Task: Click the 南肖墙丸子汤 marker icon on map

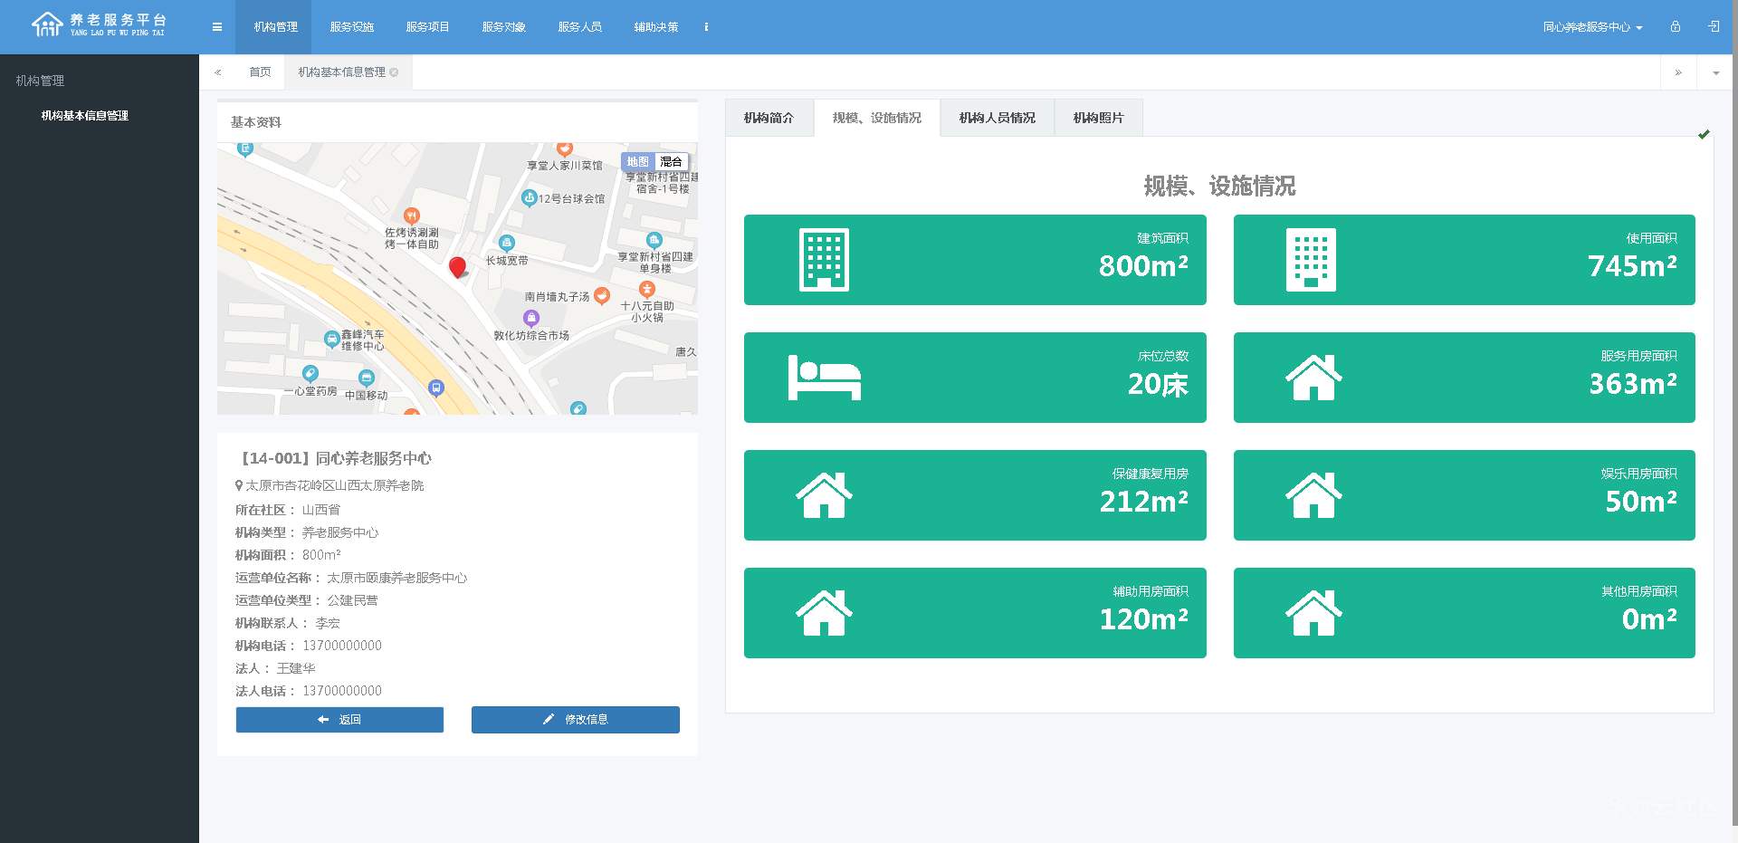Action: 601,296
